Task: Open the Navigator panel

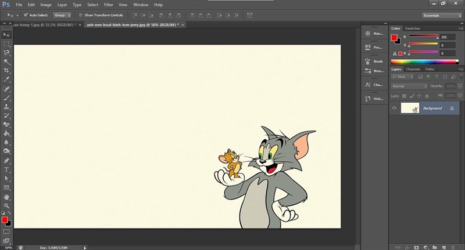Action: (374, 34)
